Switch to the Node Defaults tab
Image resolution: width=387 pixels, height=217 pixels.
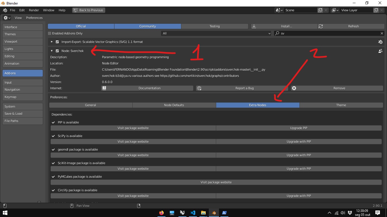[x=174, y=105]
